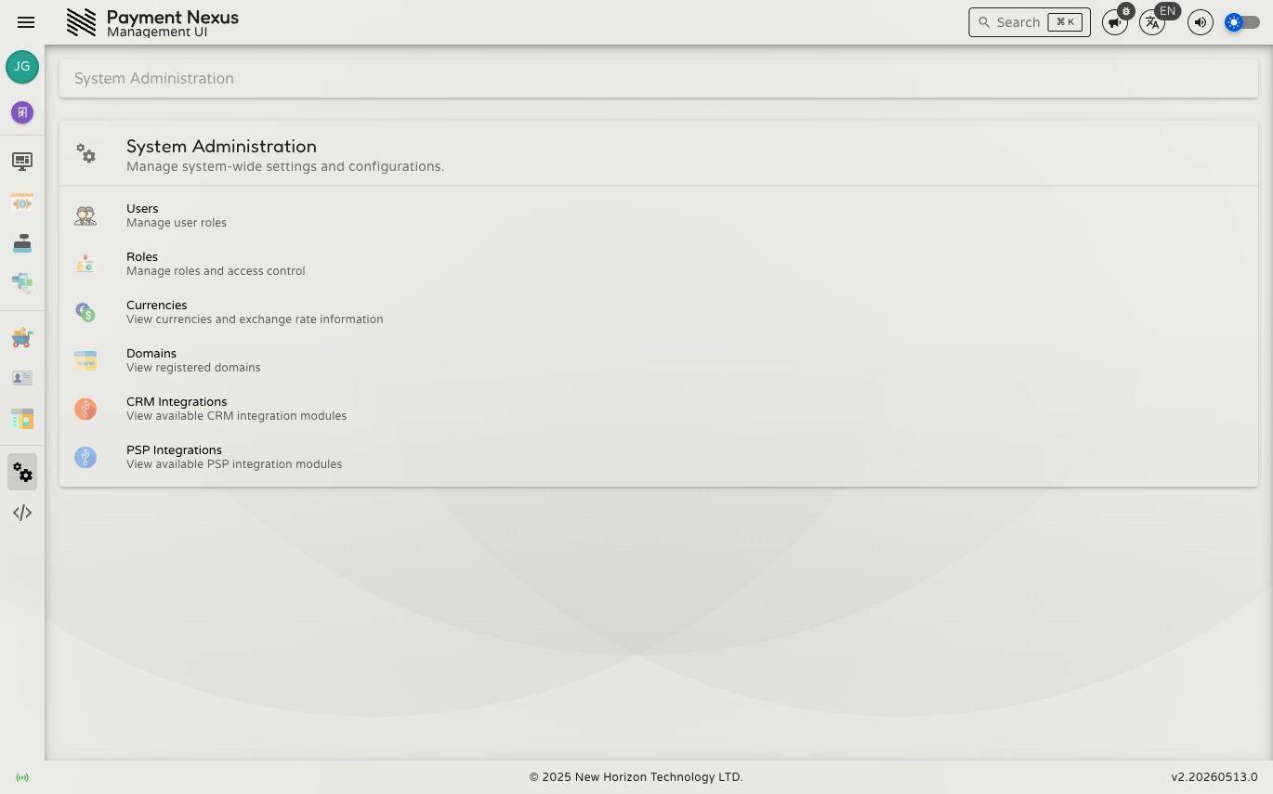Click the orange CRM Integrations icon

(x=85, y=409)
